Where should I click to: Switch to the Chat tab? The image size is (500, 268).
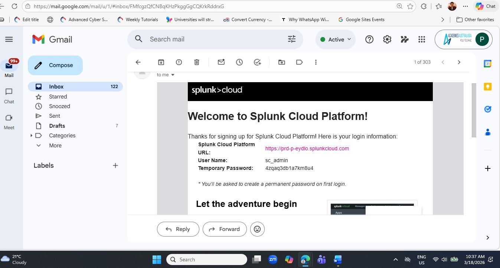tap(9, 96)
